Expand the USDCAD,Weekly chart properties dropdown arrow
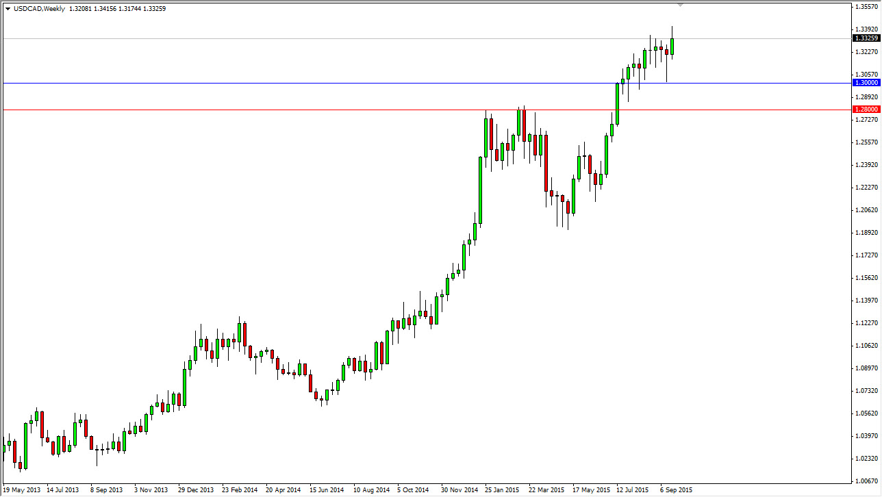 coord(8,9)
